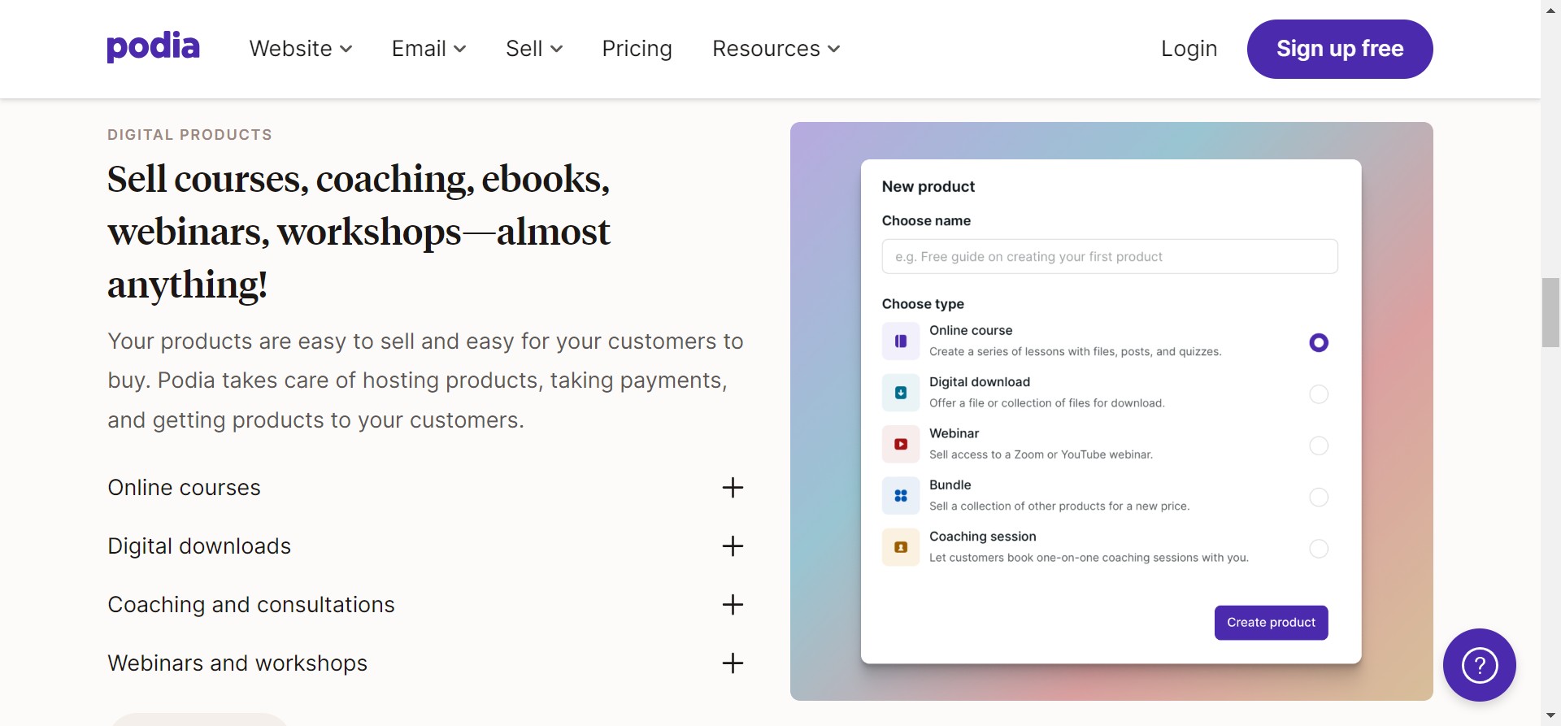1561x726 pixels.
Task: Click the Login link
Action: click(1189, 49)
